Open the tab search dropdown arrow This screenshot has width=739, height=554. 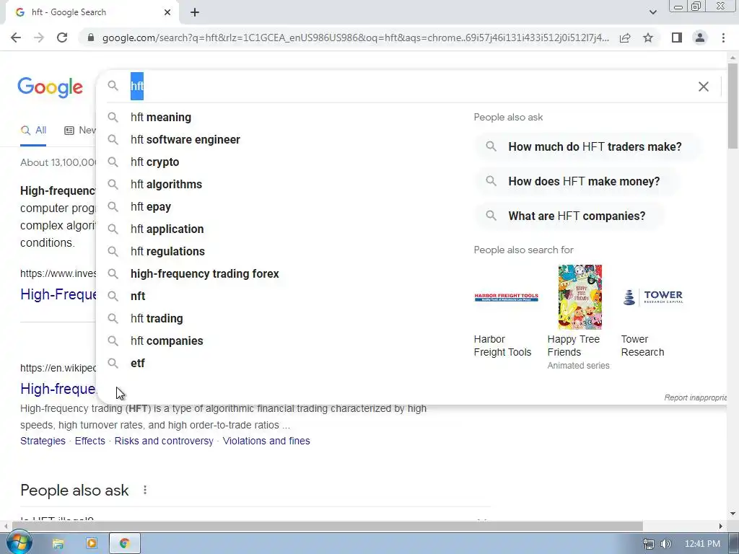coord(652,12)
